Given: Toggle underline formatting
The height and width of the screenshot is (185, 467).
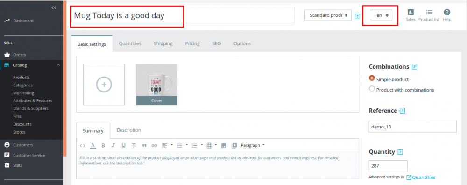Looking at the screenshot, I should point(123,146).
